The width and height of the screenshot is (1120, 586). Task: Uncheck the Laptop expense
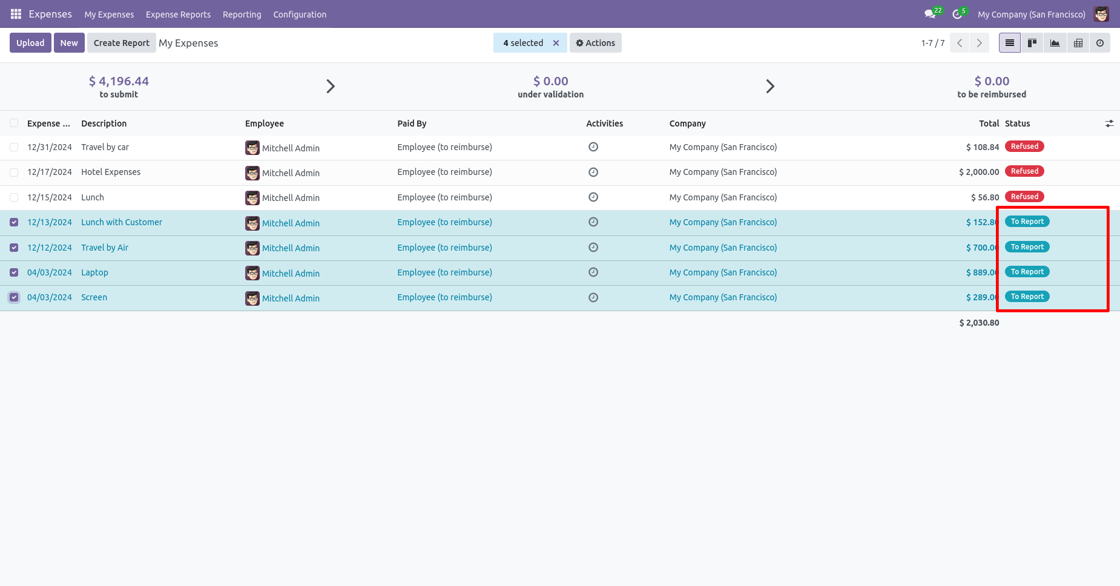[14, 272]
